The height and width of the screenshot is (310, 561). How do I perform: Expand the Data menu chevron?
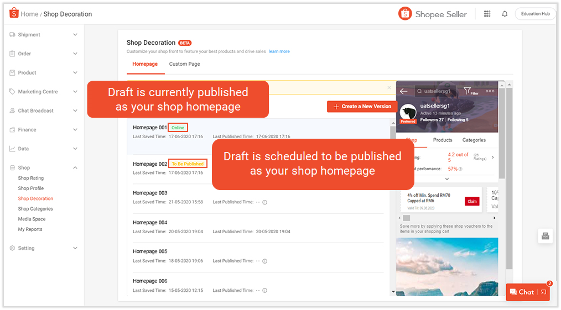[x=75, y=149]
